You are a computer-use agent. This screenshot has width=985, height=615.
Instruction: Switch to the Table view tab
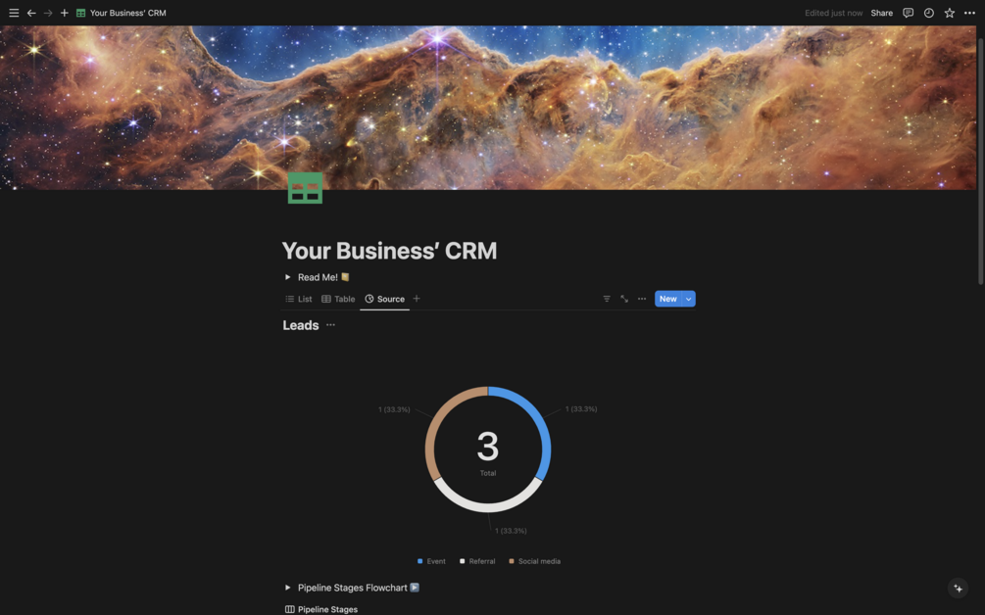tap(338, 299)
